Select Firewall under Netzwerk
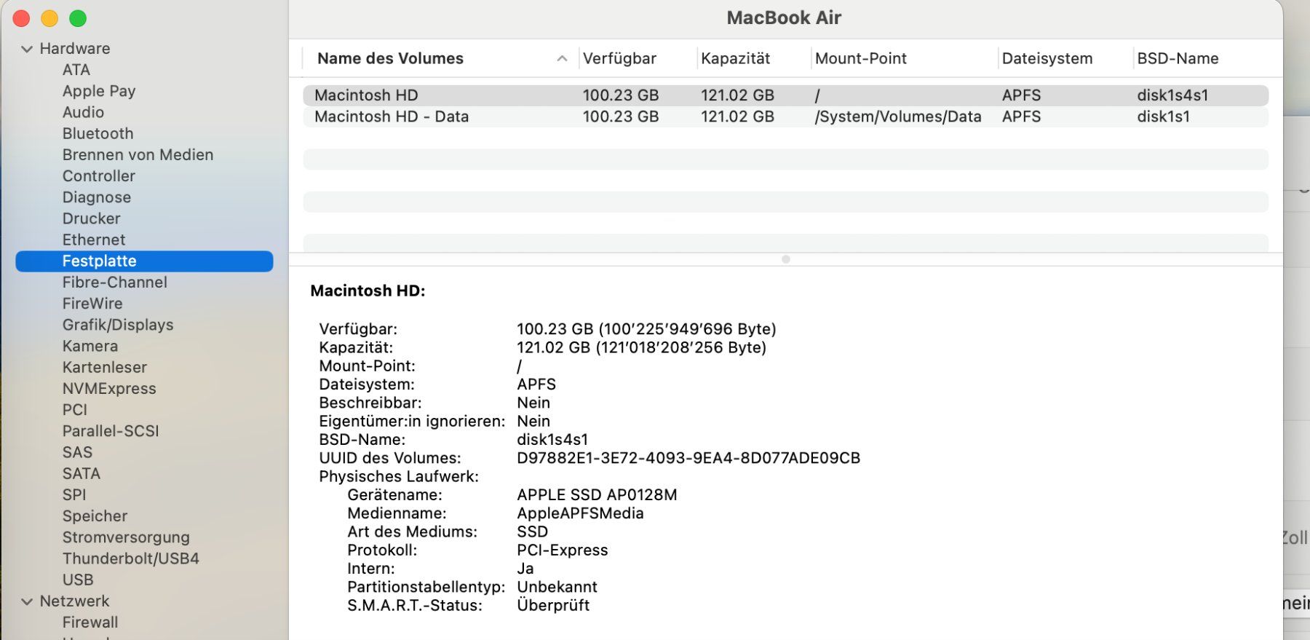This screenshot has width=1310, height=640. (90, 622)
